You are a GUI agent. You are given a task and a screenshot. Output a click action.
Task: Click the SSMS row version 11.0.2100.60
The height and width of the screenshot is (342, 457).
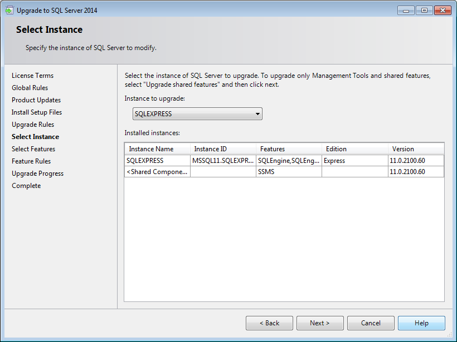click(x=416, y=172)
